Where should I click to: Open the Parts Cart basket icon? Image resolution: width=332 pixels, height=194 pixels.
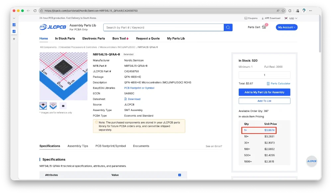point(264,27)
